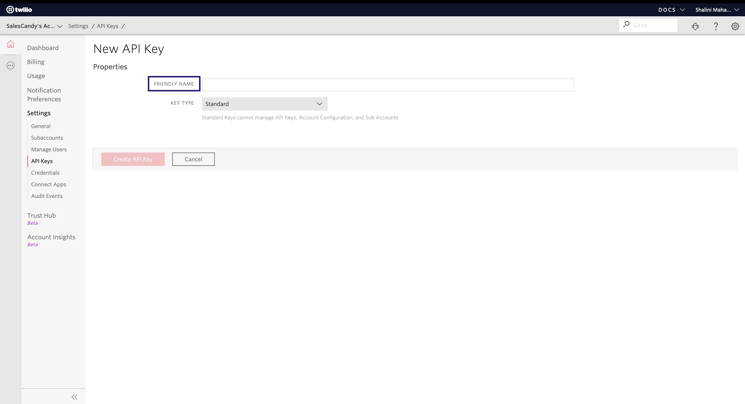Viewport: 745px width, 404px height.
Task: Open the debugger bug icon
Action: point(695,26)
